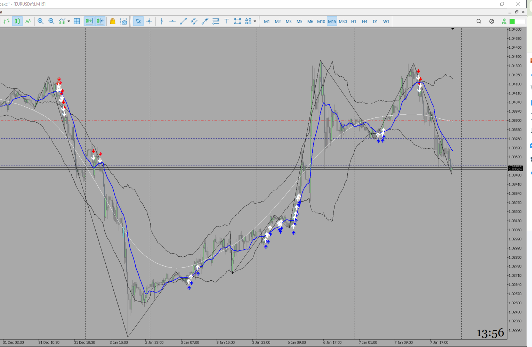The image size is (532, 347).
Task: Switch timeframe to M30
Action: pyautogui.click(x=343, y=22)
